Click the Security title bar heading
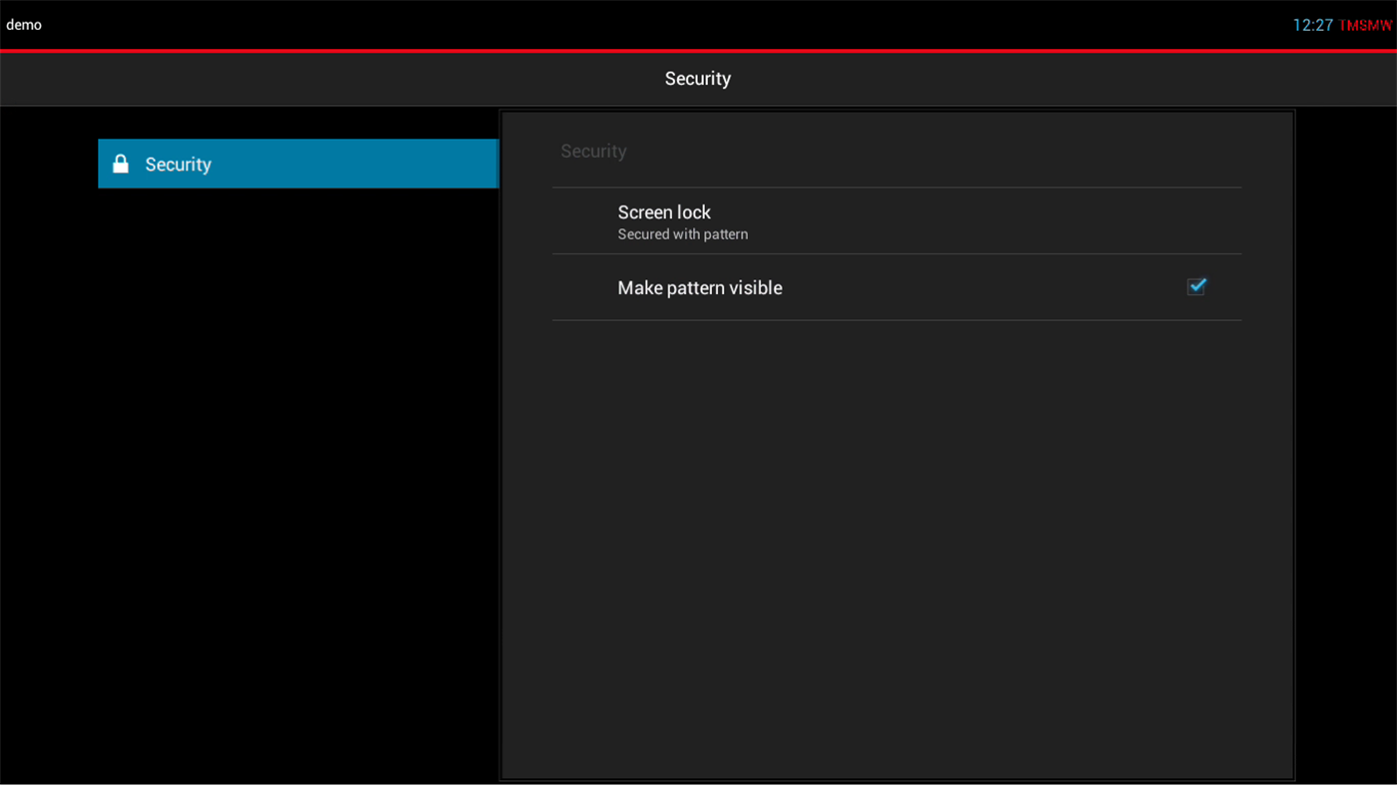 (698, 78)
